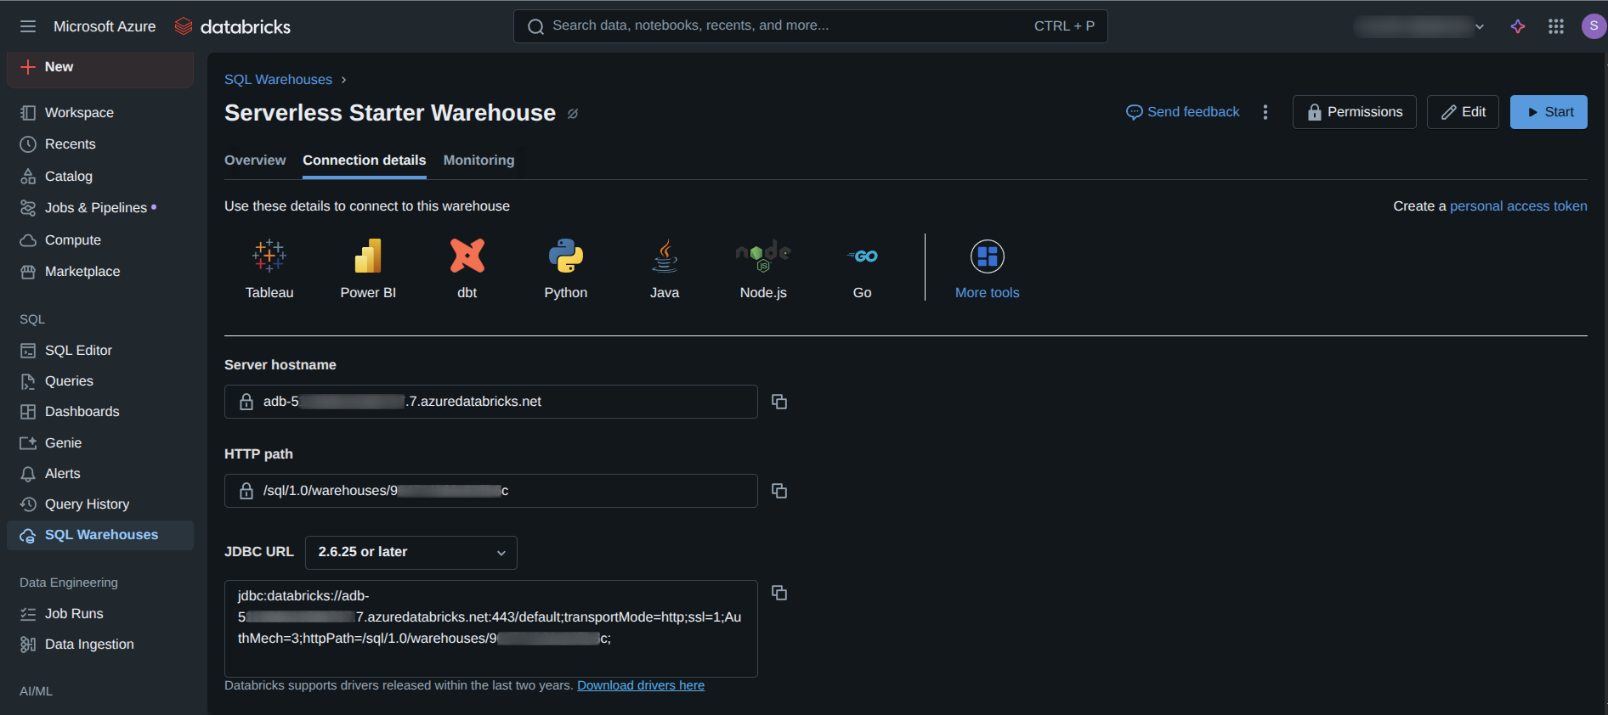
Task: Open the warehouse kebab options menu
Action: 1265,112
